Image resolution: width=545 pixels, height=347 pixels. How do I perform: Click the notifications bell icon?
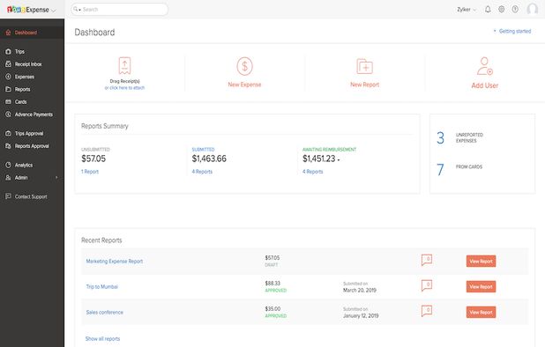[x=488, y=10]
